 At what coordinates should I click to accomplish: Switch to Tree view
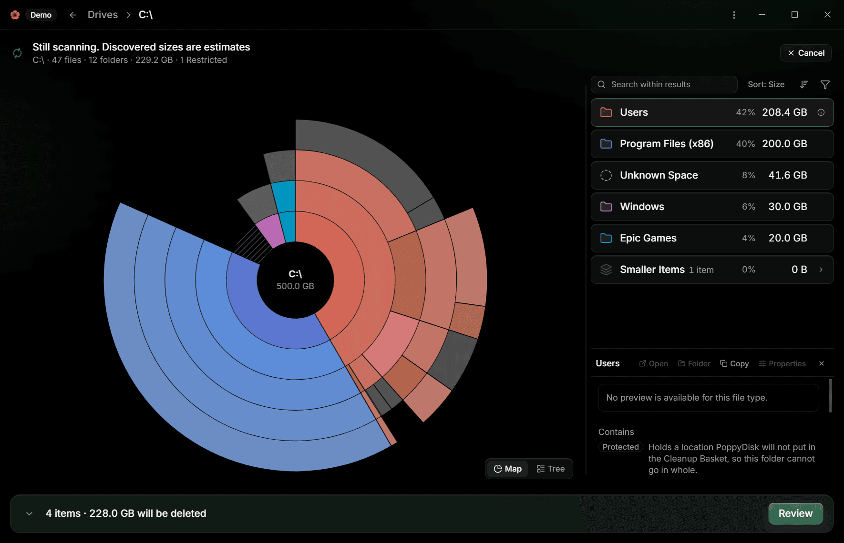point(551,469)
